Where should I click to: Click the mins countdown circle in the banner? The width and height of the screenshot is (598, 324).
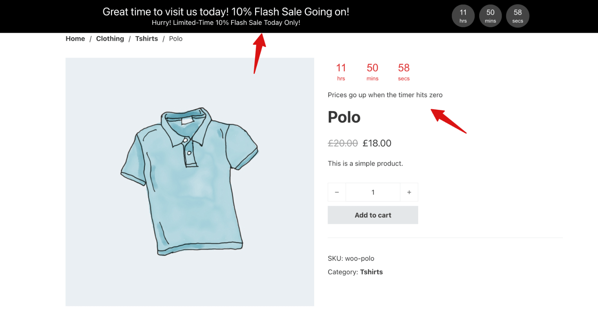(x=490, y=16)
